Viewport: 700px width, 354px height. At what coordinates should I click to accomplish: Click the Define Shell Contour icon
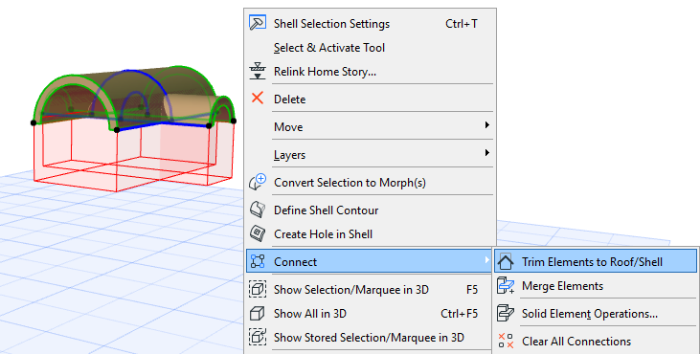point(258,210)
